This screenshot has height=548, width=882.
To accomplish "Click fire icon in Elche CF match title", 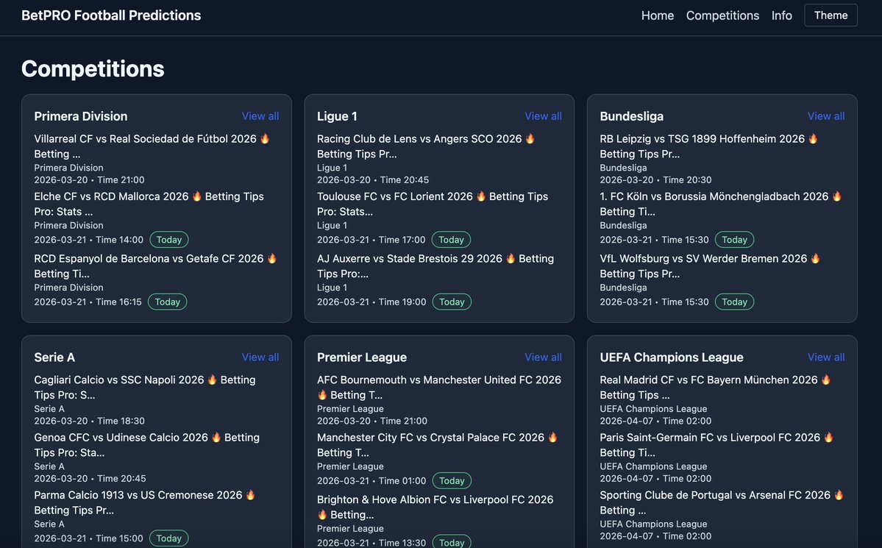I will coord(197,196).
